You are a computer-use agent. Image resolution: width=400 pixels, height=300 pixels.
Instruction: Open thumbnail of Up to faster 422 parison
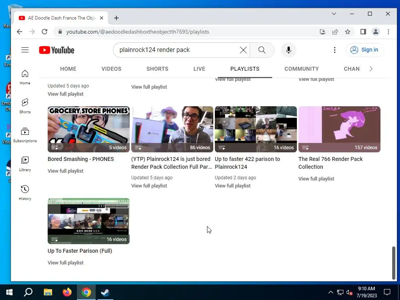(x=255, y=129)
